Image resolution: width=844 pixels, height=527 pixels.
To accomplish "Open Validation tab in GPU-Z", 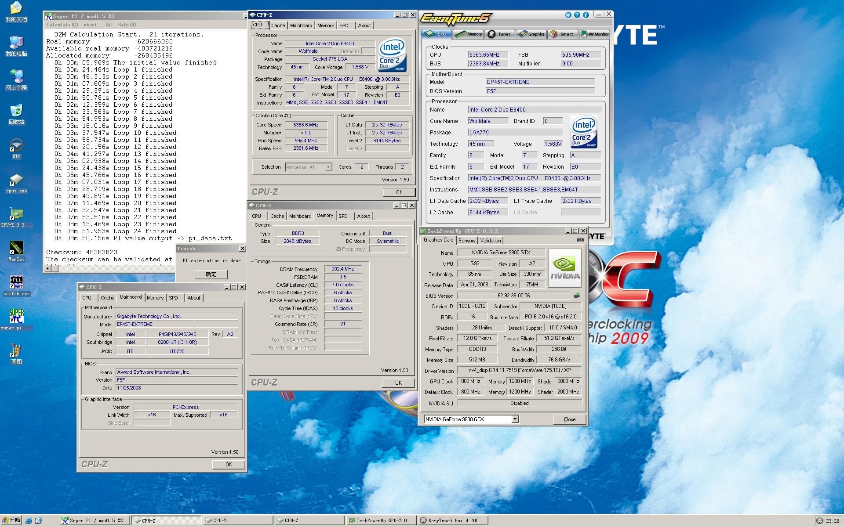I will (490, 241).
